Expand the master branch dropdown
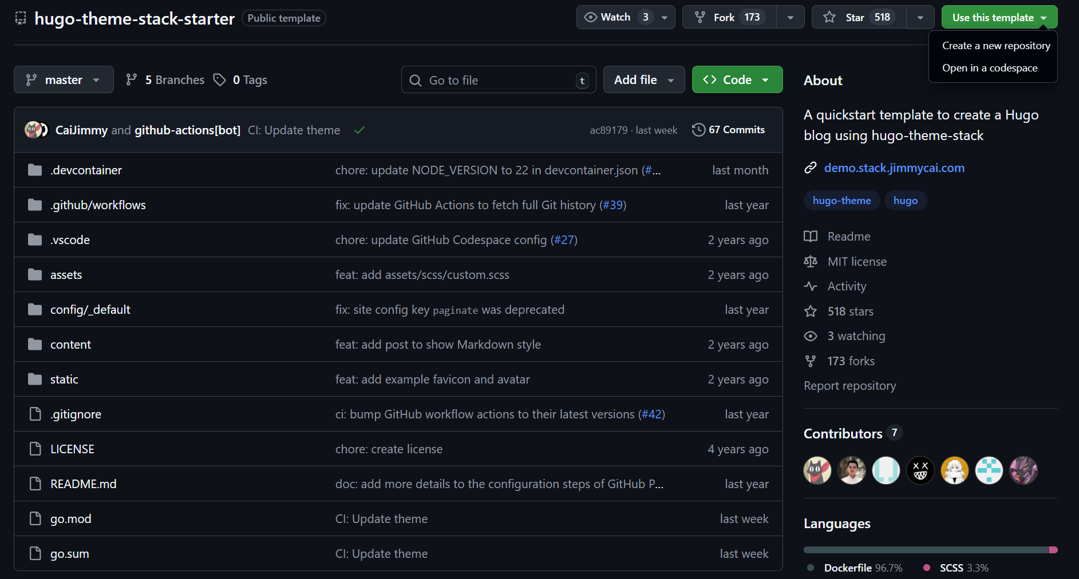Image resolution: width=1079 pixels, height=579 pixels. point(64,80)
